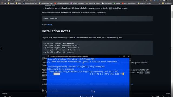Open the video player more options
Image resolution: width=173 pixels, height=97 pixels.
click(x=168, y=96)
